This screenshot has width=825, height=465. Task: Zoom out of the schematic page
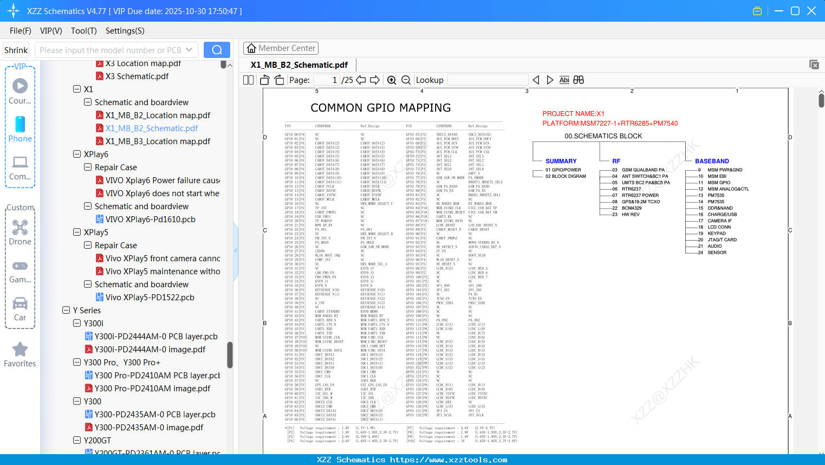(405, 80)
